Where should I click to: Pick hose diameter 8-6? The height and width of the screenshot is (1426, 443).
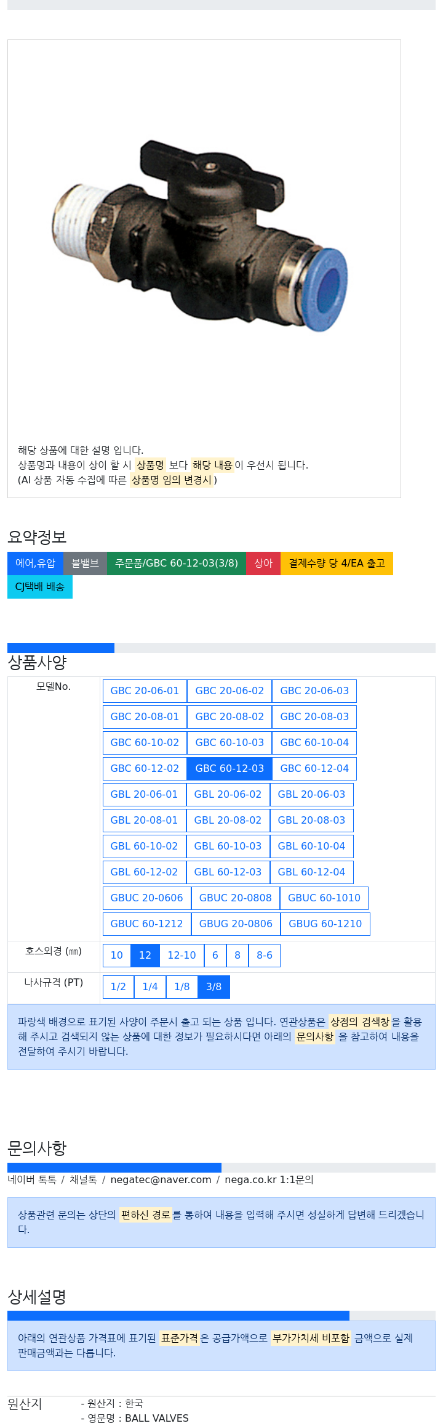[x=265, y=956]
